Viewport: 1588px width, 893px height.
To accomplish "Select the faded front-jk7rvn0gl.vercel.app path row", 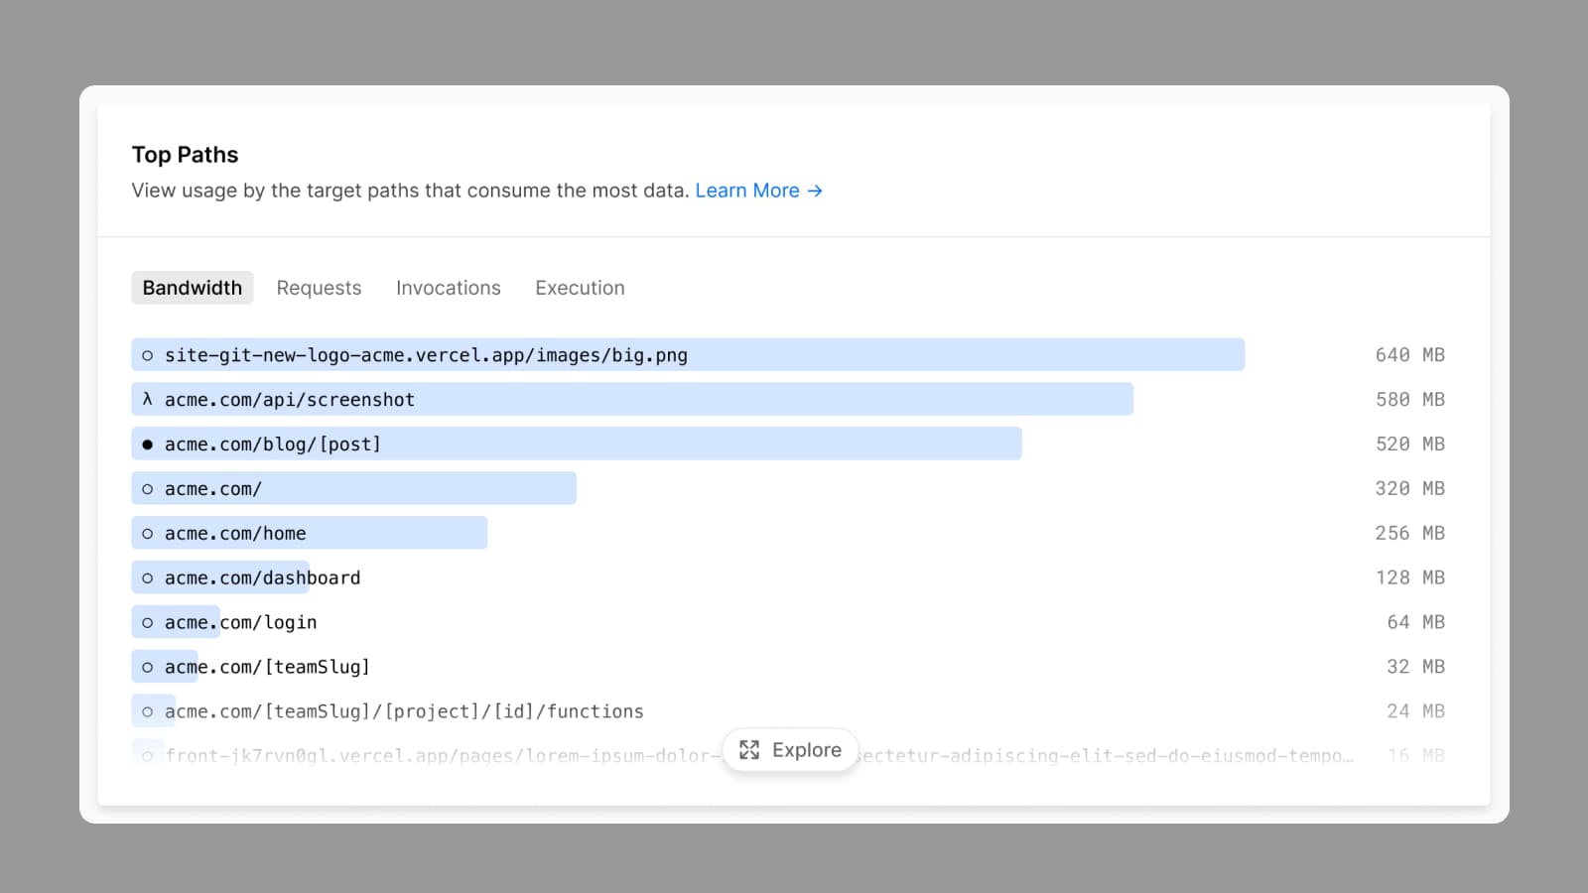I will click(437, 756).
